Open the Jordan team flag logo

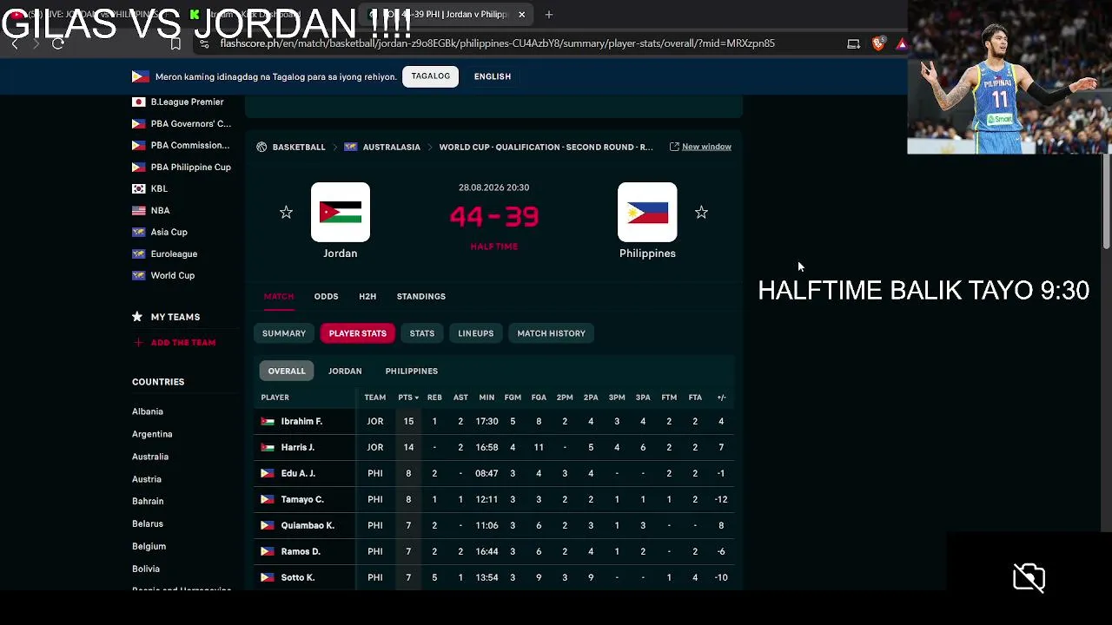[341, 212]
